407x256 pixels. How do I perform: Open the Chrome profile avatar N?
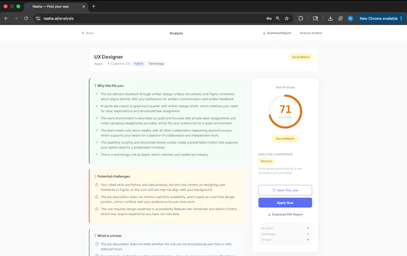[x=351, y=18]
